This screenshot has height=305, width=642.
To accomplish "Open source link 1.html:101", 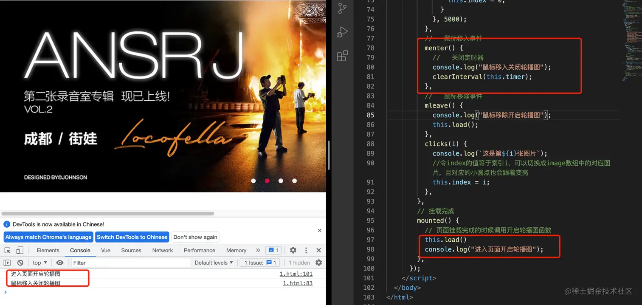I will click(x=296, y=274).
